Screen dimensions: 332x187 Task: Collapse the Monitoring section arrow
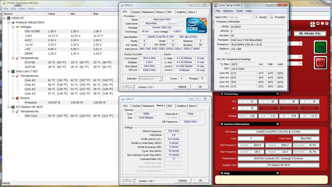coord(278,94)
